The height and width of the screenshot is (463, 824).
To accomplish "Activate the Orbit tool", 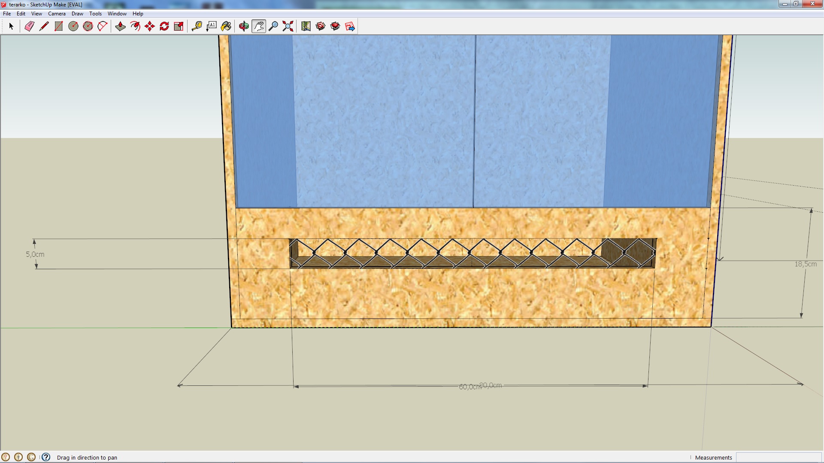I will click(244, 27).
